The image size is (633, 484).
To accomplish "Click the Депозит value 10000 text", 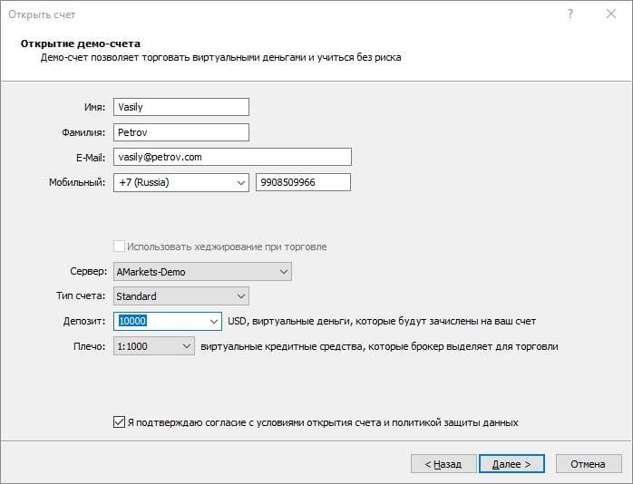I will pos(132,321).
